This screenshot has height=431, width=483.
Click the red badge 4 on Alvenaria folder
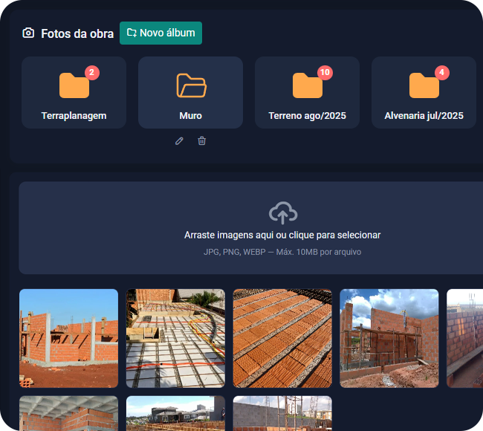tap(441, 73)
